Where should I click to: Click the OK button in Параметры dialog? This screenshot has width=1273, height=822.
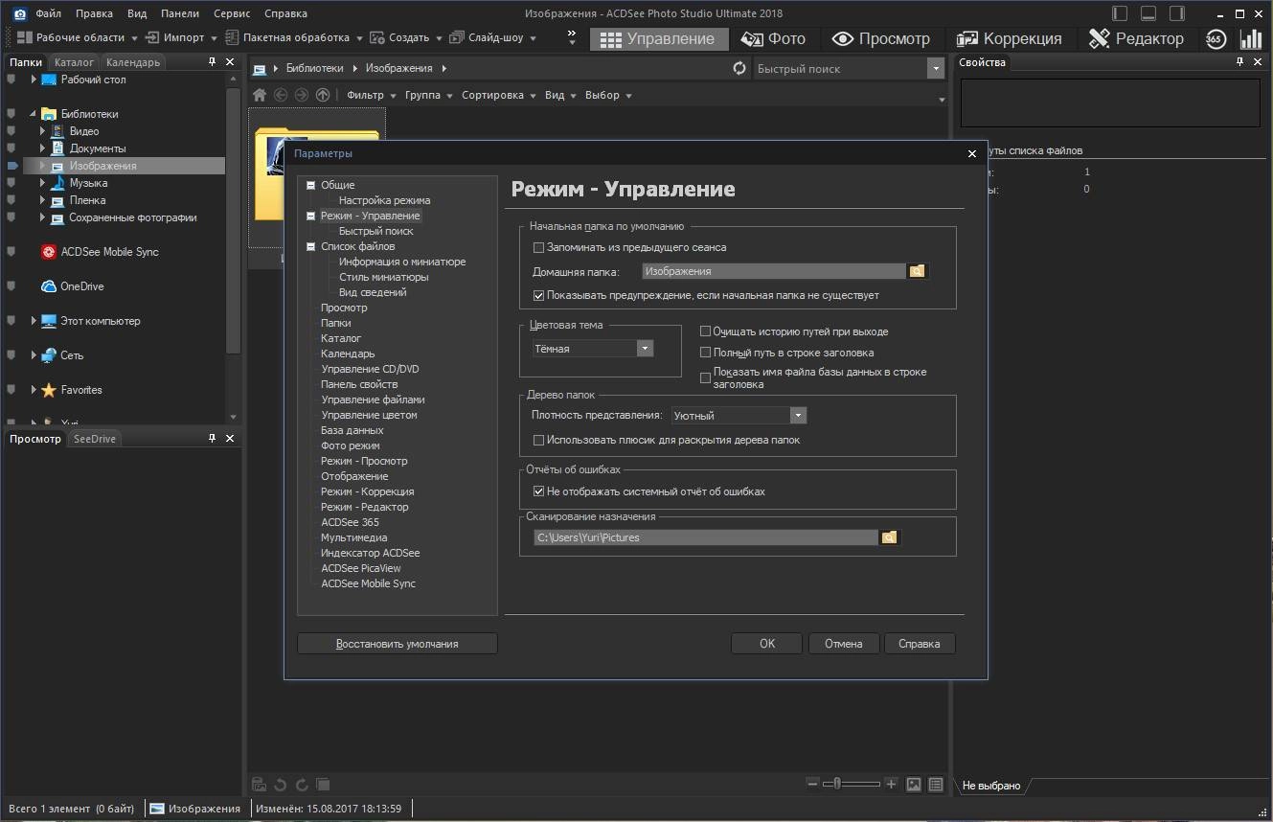pyautogui.click(x=767, y=644)
